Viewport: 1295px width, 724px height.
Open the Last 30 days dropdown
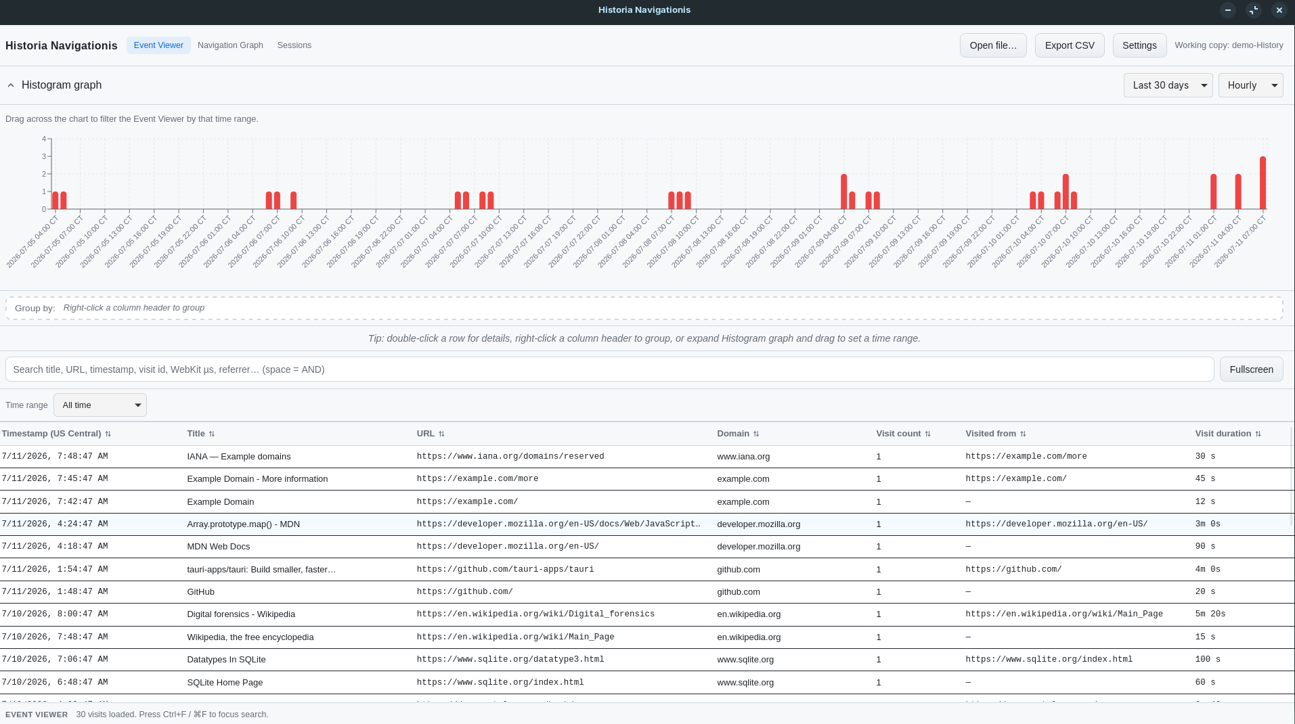tap(1168, 85)
